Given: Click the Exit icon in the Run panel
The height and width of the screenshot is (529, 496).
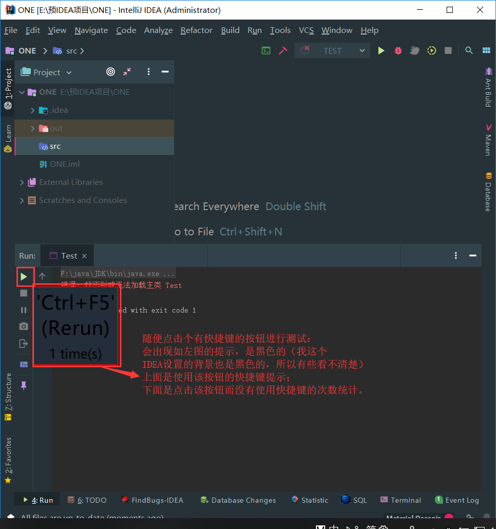Looking at the screenshot, I should pyautogui.click(x=24, y=344).
